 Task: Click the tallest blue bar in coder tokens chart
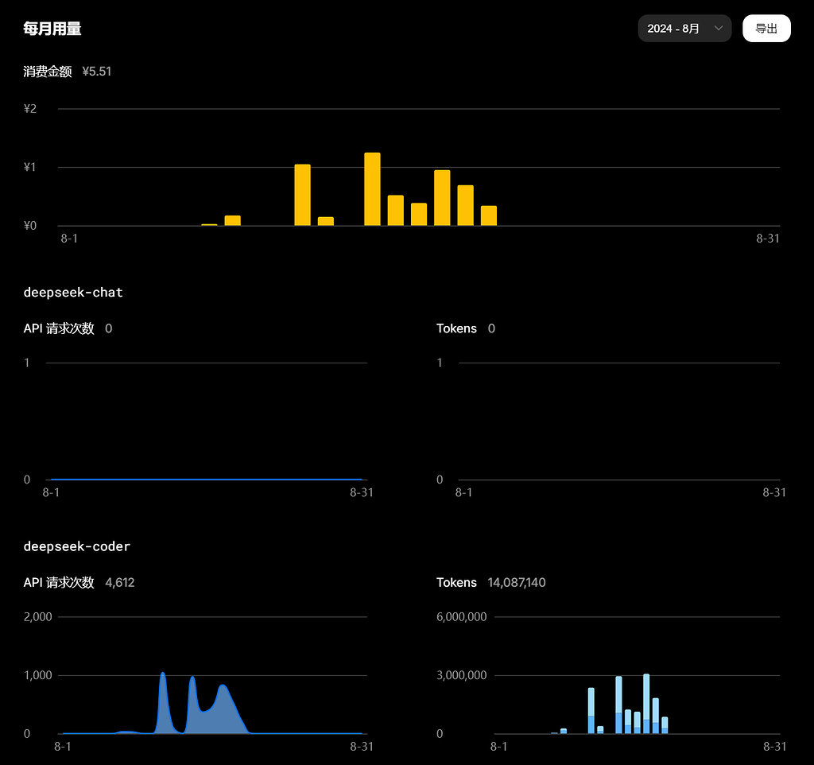(x=646, y=704)
